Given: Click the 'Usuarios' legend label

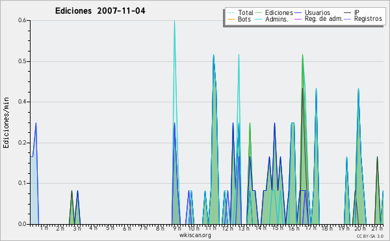Looking at the screenshot, I should [317, 12].
